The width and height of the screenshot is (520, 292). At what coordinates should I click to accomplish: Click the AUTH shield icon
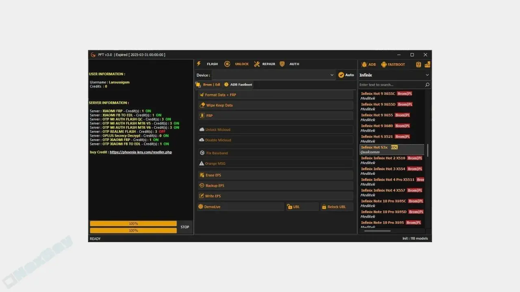pos(282,64)
